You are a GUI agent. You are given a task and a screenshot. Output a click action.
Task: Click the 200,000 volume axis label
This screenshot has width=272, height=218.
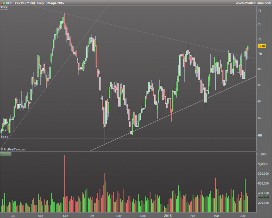[263, 203]
